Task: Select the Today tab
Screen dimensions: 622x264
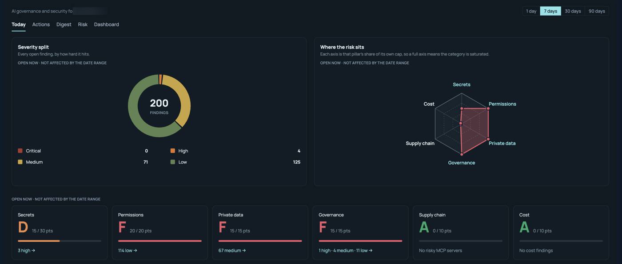Action: 19,24
